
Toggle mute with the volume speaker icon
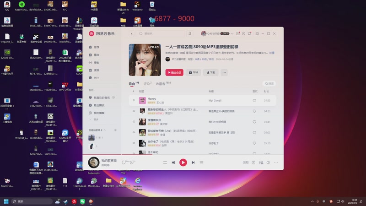tap(269, 163)
